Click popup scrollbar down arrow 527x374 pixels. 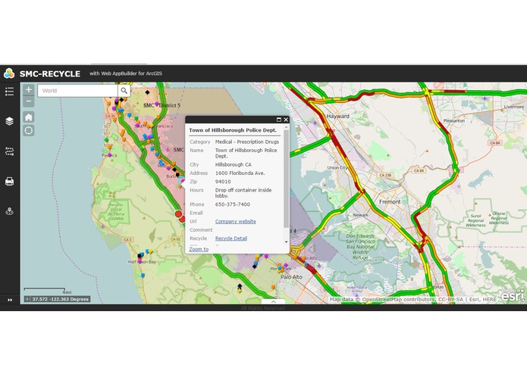(286, 242)
